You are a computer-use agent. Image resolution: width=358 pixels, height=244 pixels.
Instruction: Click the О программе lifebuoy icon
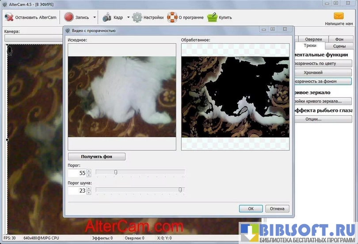[x=172, y=18]
